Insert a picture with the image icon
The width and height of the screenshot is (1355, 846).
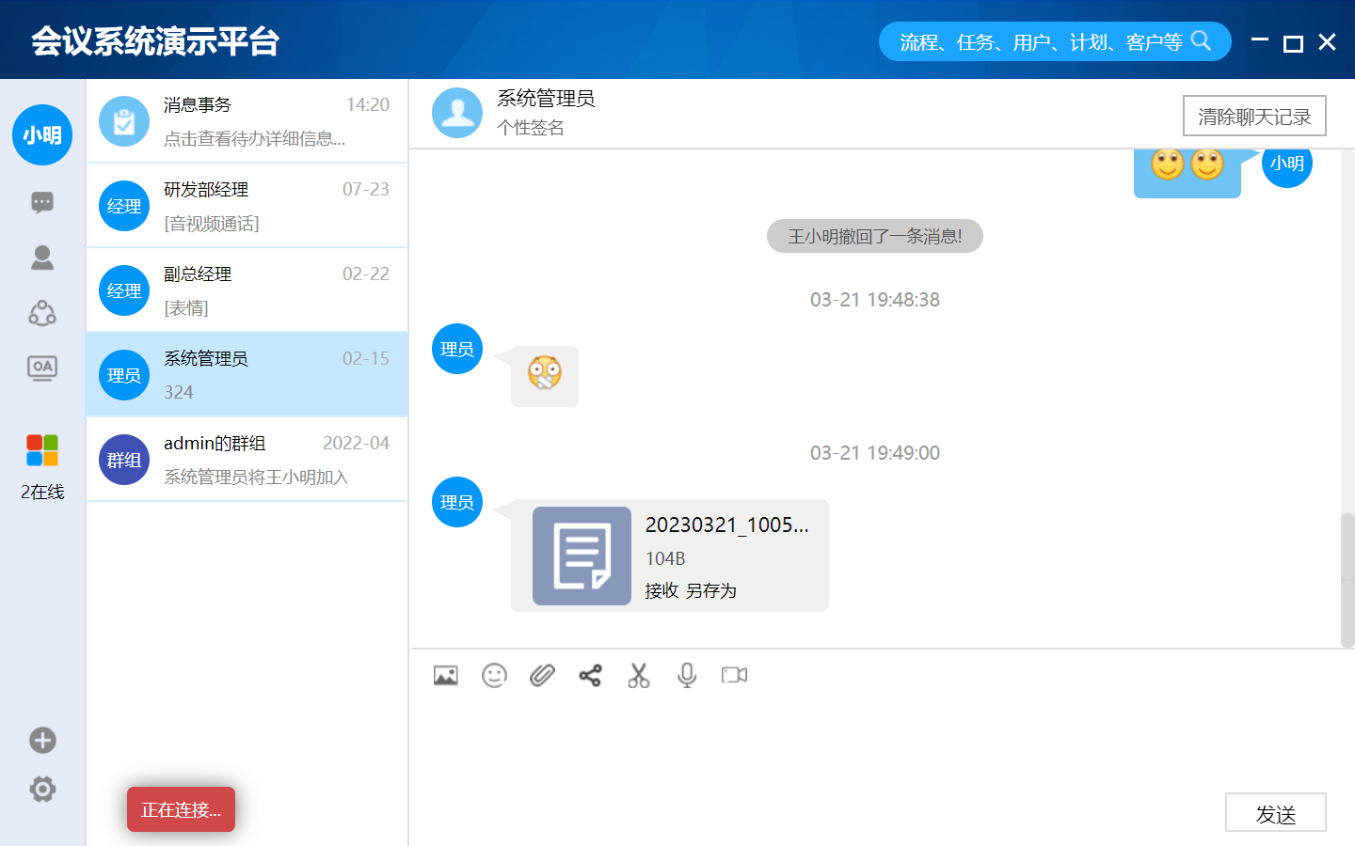pos(446,675)
